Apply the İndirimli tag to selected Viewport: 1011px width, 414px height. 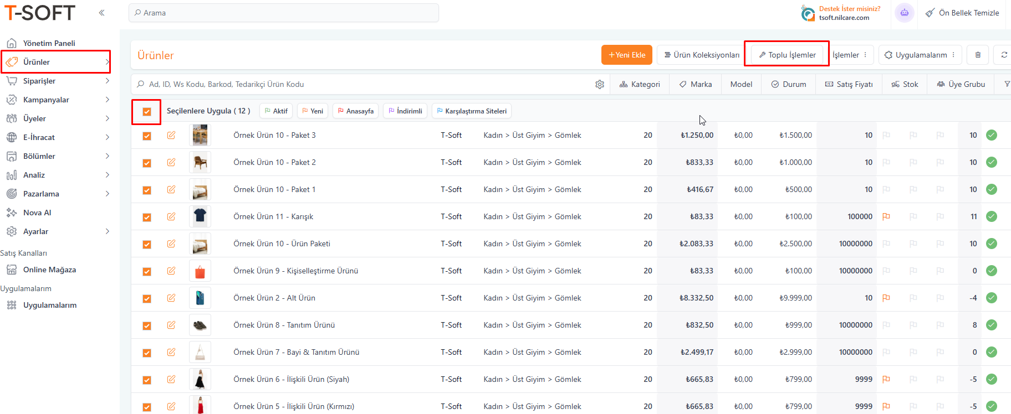click(x=405, y=111)
